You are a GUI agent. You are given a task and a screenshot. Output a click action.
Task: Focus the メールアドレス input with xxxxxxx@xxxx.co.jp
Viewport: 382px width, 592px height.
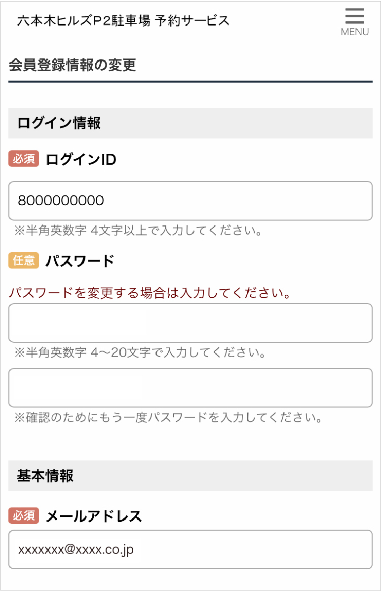[191, 549]
